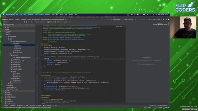
Task: Open the Navigate menu
Action: (30, 15)
